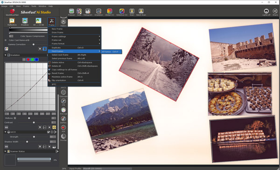Select the red channel in Gradation
This screenshot has width=280, height=170.
click(x=28, y=60)
